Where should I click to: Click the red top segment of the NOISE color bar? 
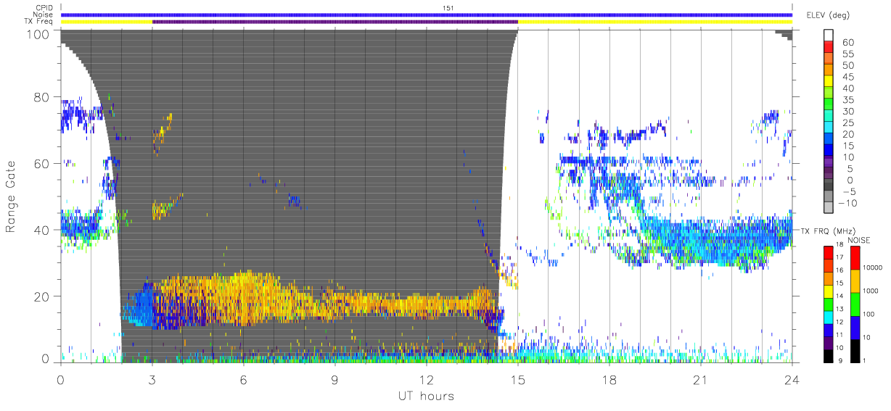click(x=855, y=257)
